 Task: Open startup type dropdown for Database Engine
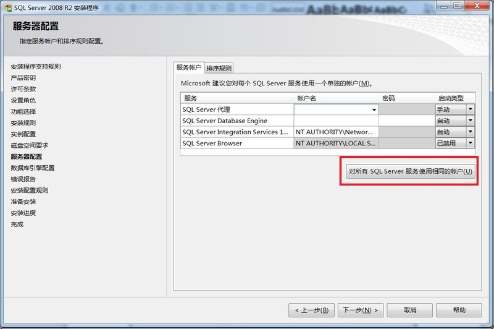(x=470, y=121)
